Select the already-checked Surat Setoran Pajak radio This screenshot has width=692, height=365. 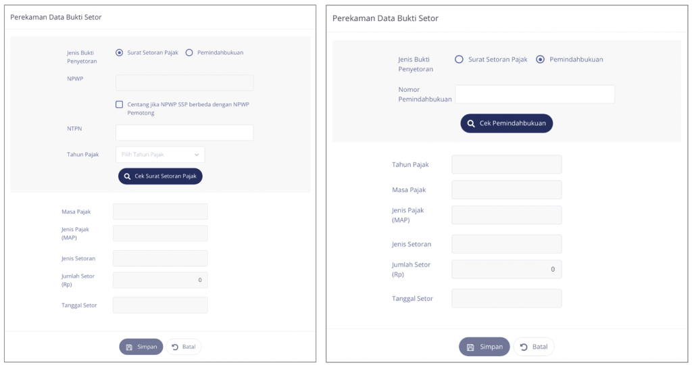coord(120,53)
